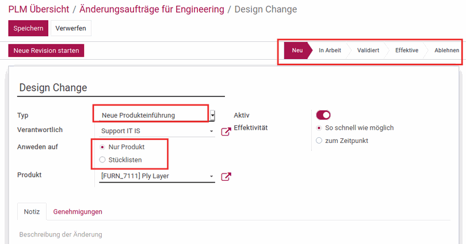The height and width of the screenshot is (244, 466).
Task: Open external link for Verantwortlich Support IT IS
Action: tap(226, 131)
